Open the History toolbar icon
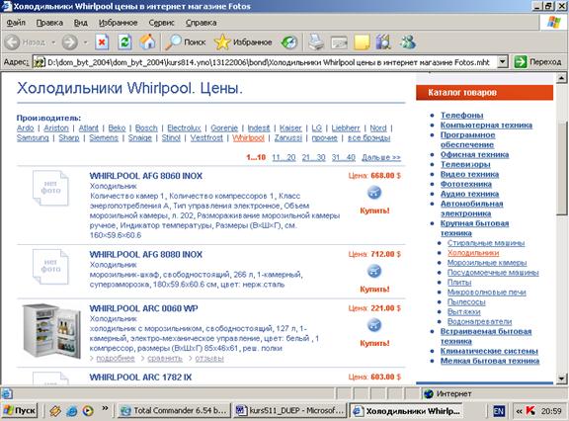 coord(289,42)
